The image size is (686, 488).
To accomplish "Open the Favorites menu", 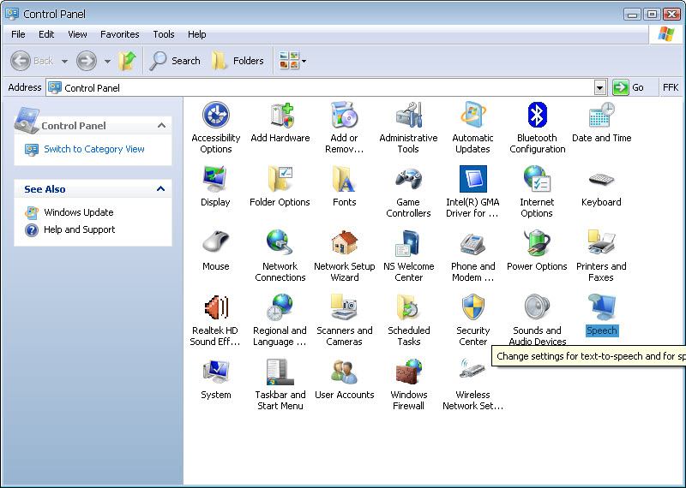I will [x=119, y=34].
